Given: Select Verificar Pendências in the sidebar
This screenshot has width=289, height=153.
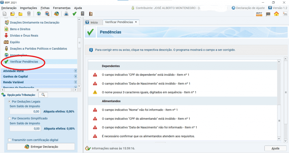Looking at the screenshot, I should click(x=24, y=61).
